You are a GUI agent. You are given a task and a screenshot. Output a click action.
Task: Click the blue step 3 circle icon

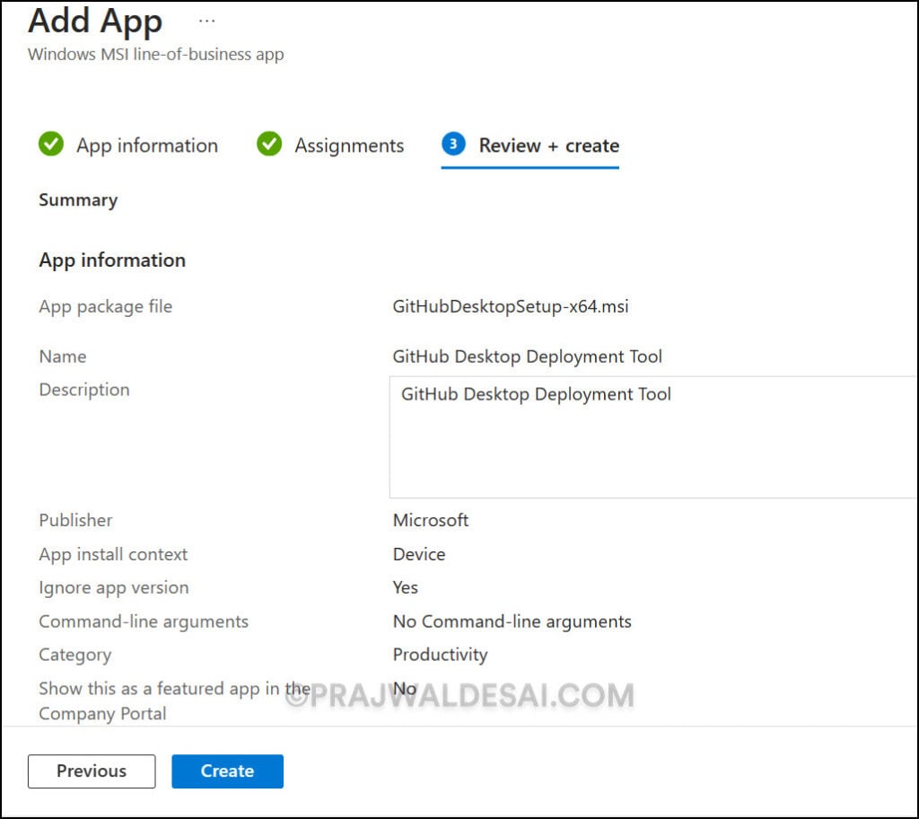[453, 144]
